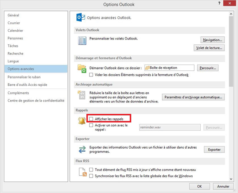This screenshot has height=193, width=238.
Task: Select Barre d'outils Accès rapide
Action: click(36, 85)
